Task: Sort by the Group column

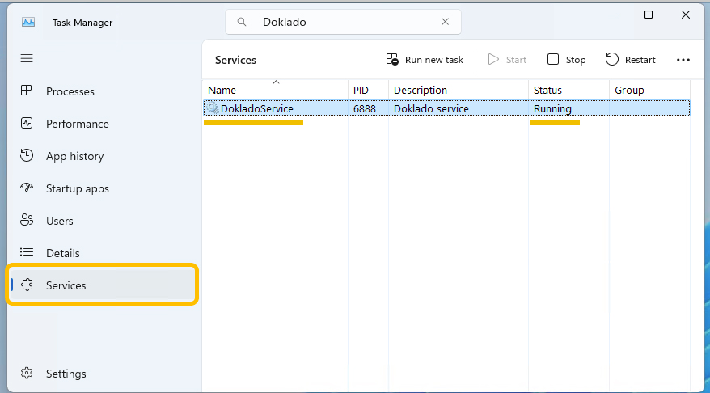Action: (x=650, y=90)
